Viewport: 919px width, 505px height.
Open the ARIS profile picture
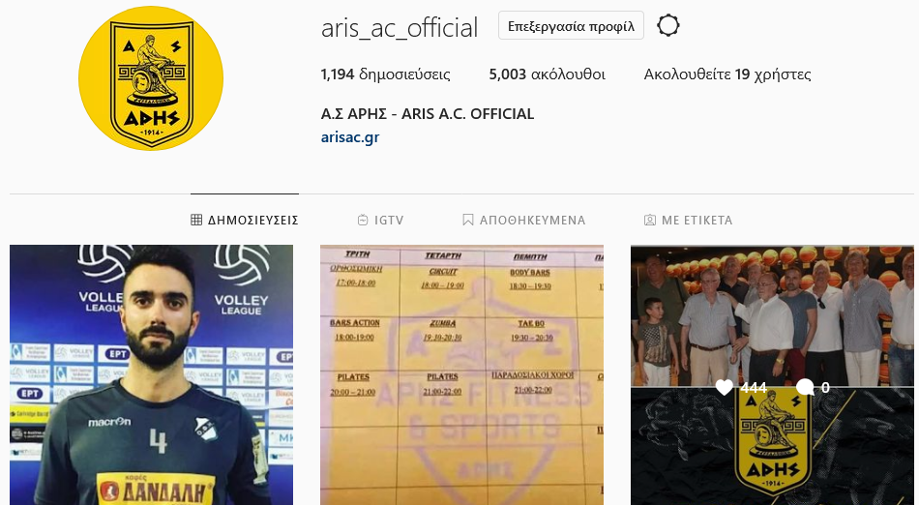[x=151, y=78]
